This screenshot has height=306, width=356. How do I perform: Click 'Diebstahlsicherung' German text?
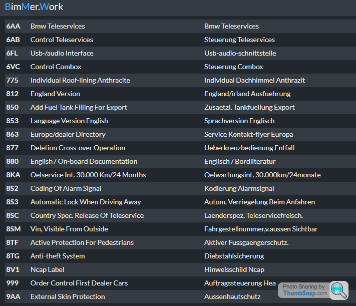coord(234,256)
